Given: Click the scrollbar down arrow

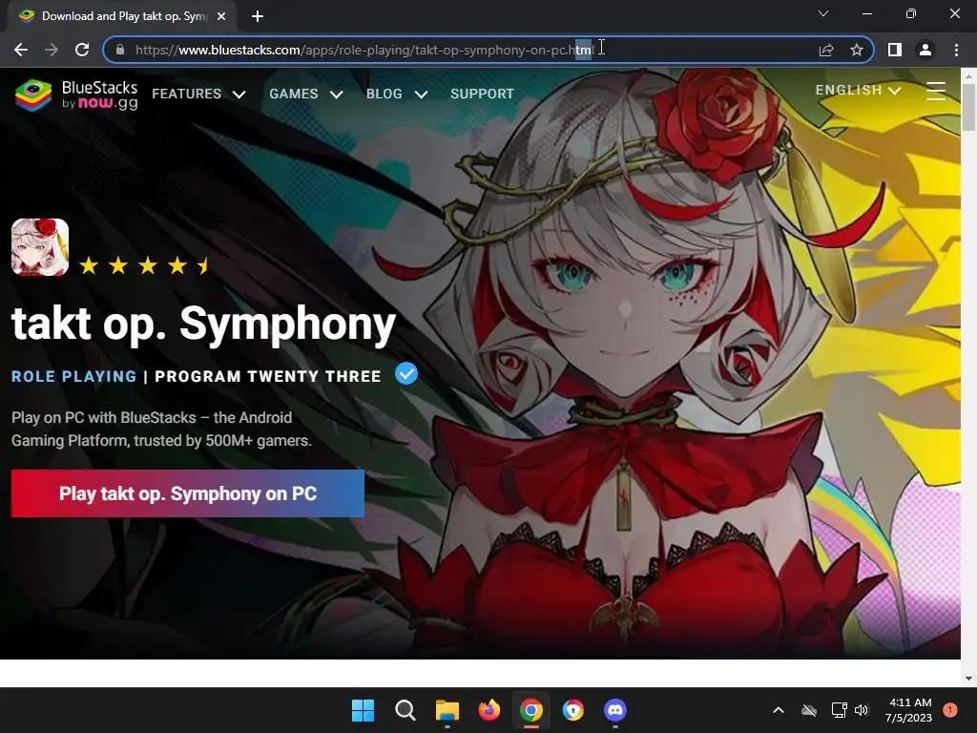Looking at the screenshot, I should point(968,679).
